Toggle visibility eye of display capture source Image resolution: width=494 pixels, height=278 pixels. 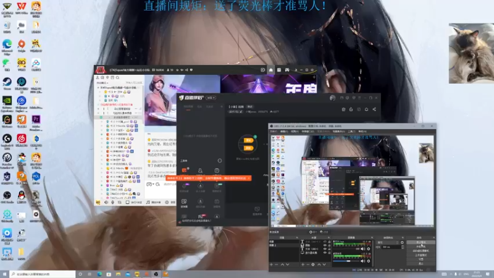(325, 253)
